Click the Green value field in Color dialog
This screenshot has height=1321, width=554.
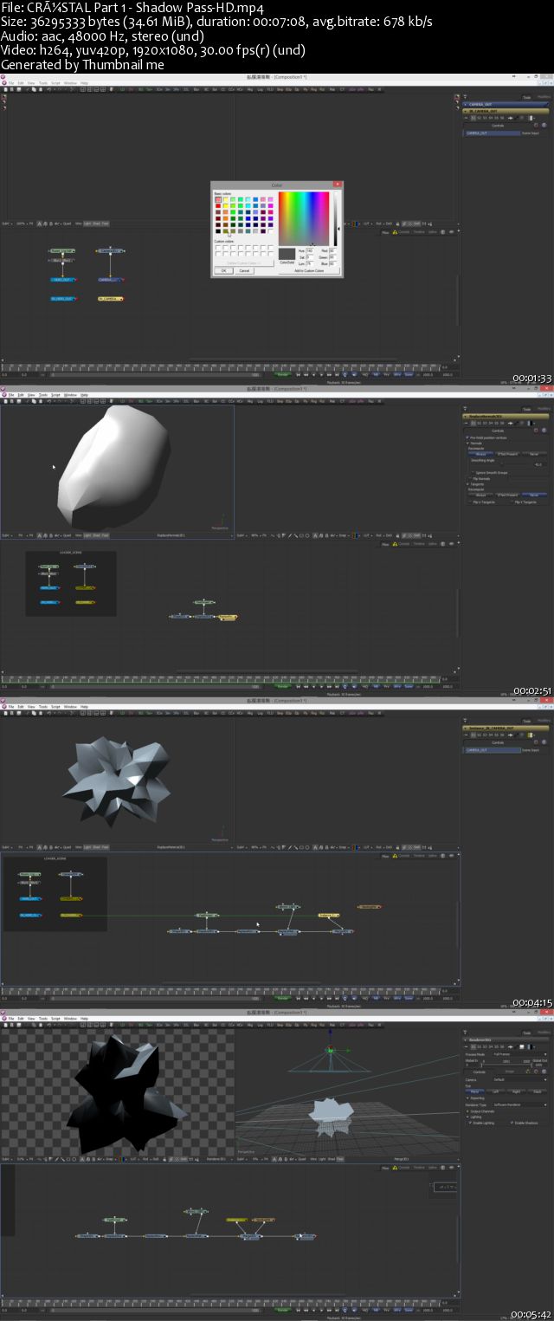click(332, 257)
